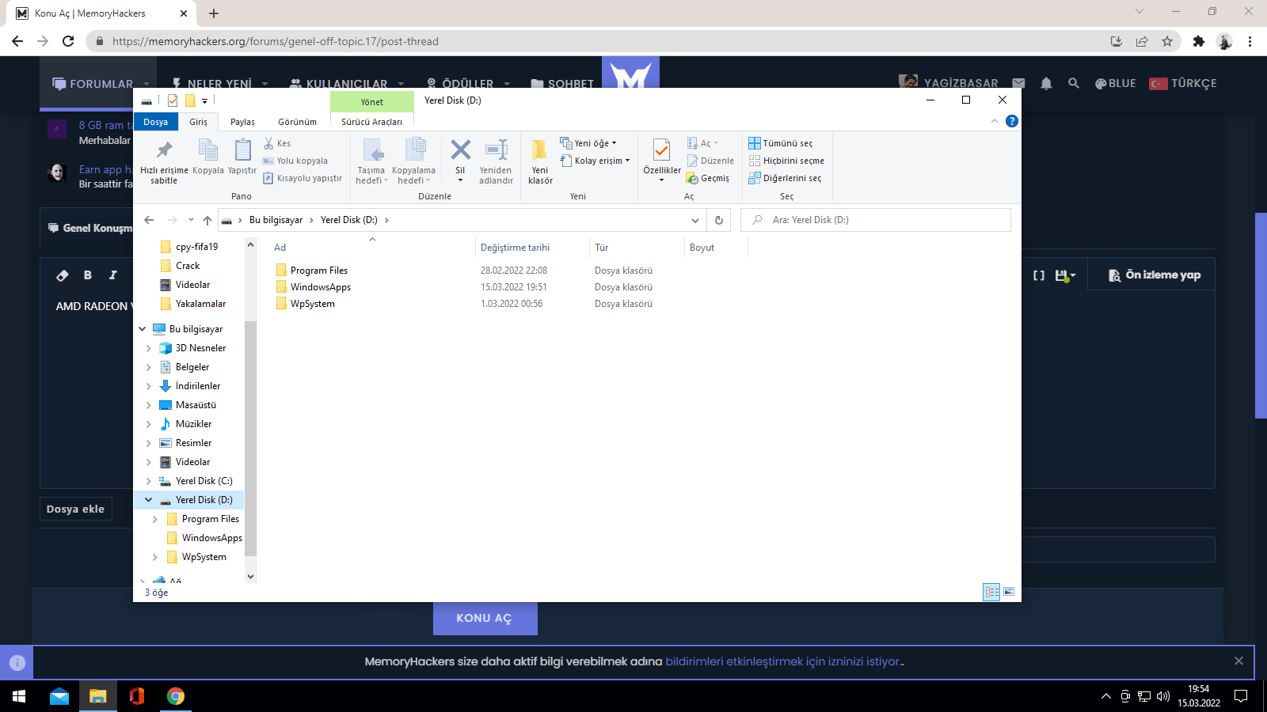Click Hiçbirini seçme option
The image size is (1267, 712).
point(786,161)
